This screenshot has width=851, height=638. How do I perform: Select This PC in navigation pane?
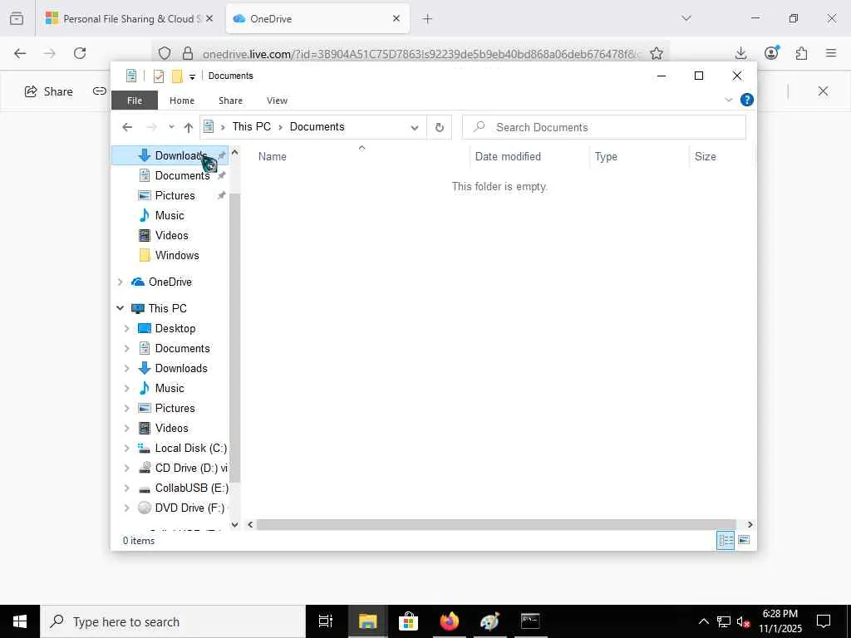click(x=167, y=308)
